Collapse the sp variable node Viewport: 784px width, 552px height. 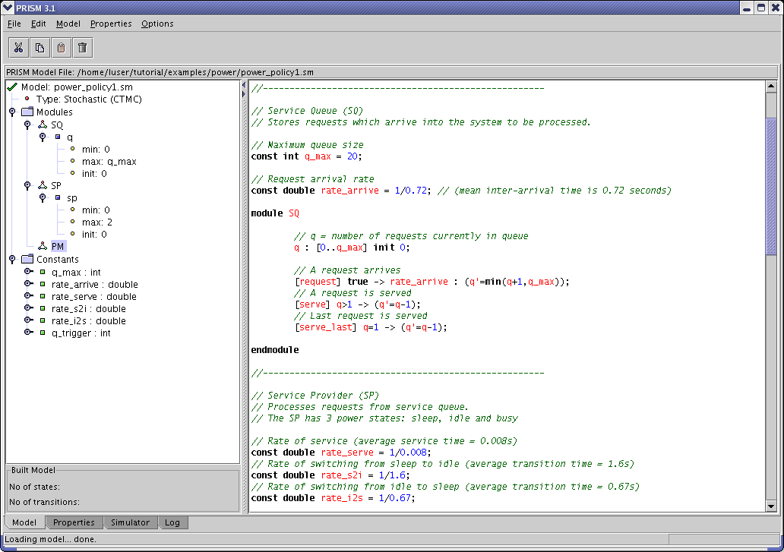[x=43, y=198]
